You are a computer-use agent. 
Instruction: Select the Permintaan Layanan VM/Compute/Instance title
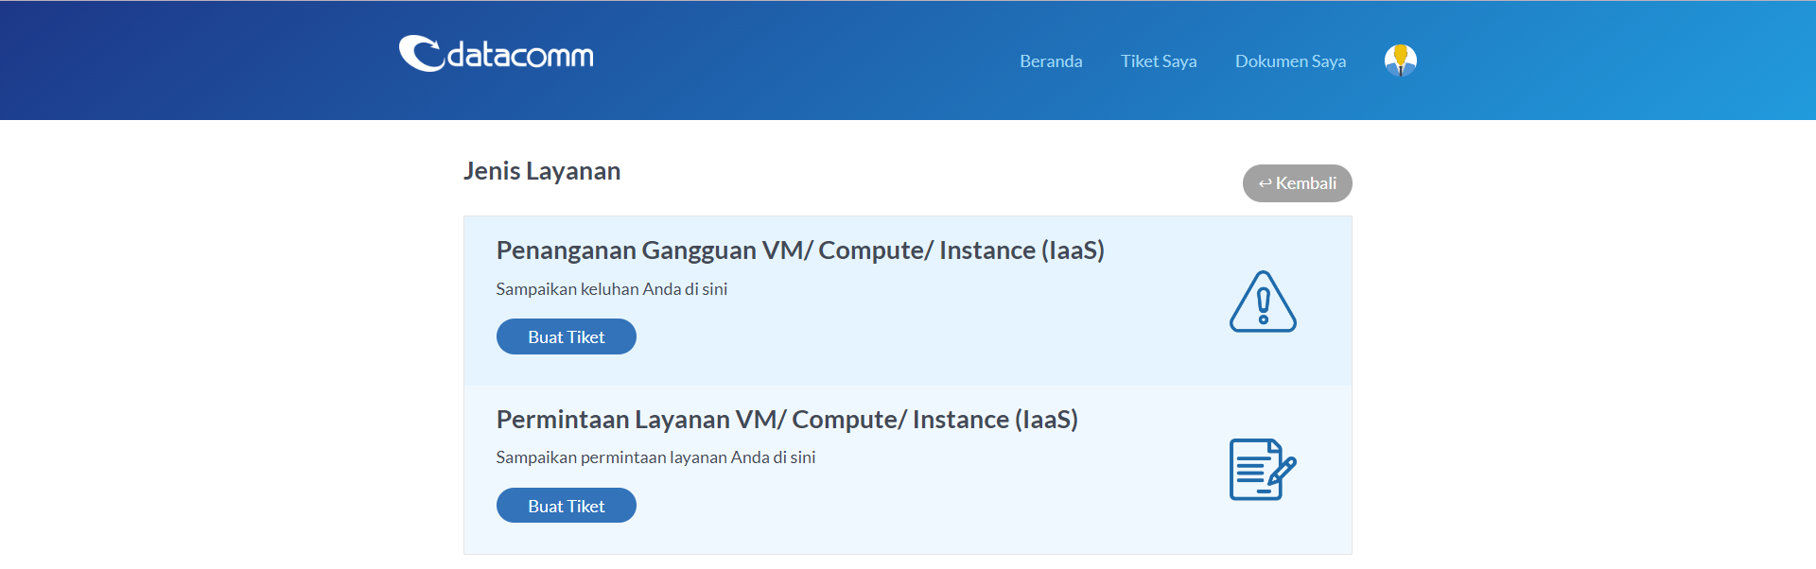click(787, 420)
